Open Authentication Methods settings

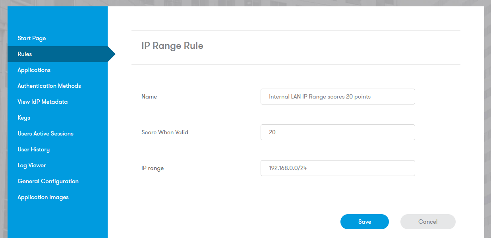pos(49,86)
